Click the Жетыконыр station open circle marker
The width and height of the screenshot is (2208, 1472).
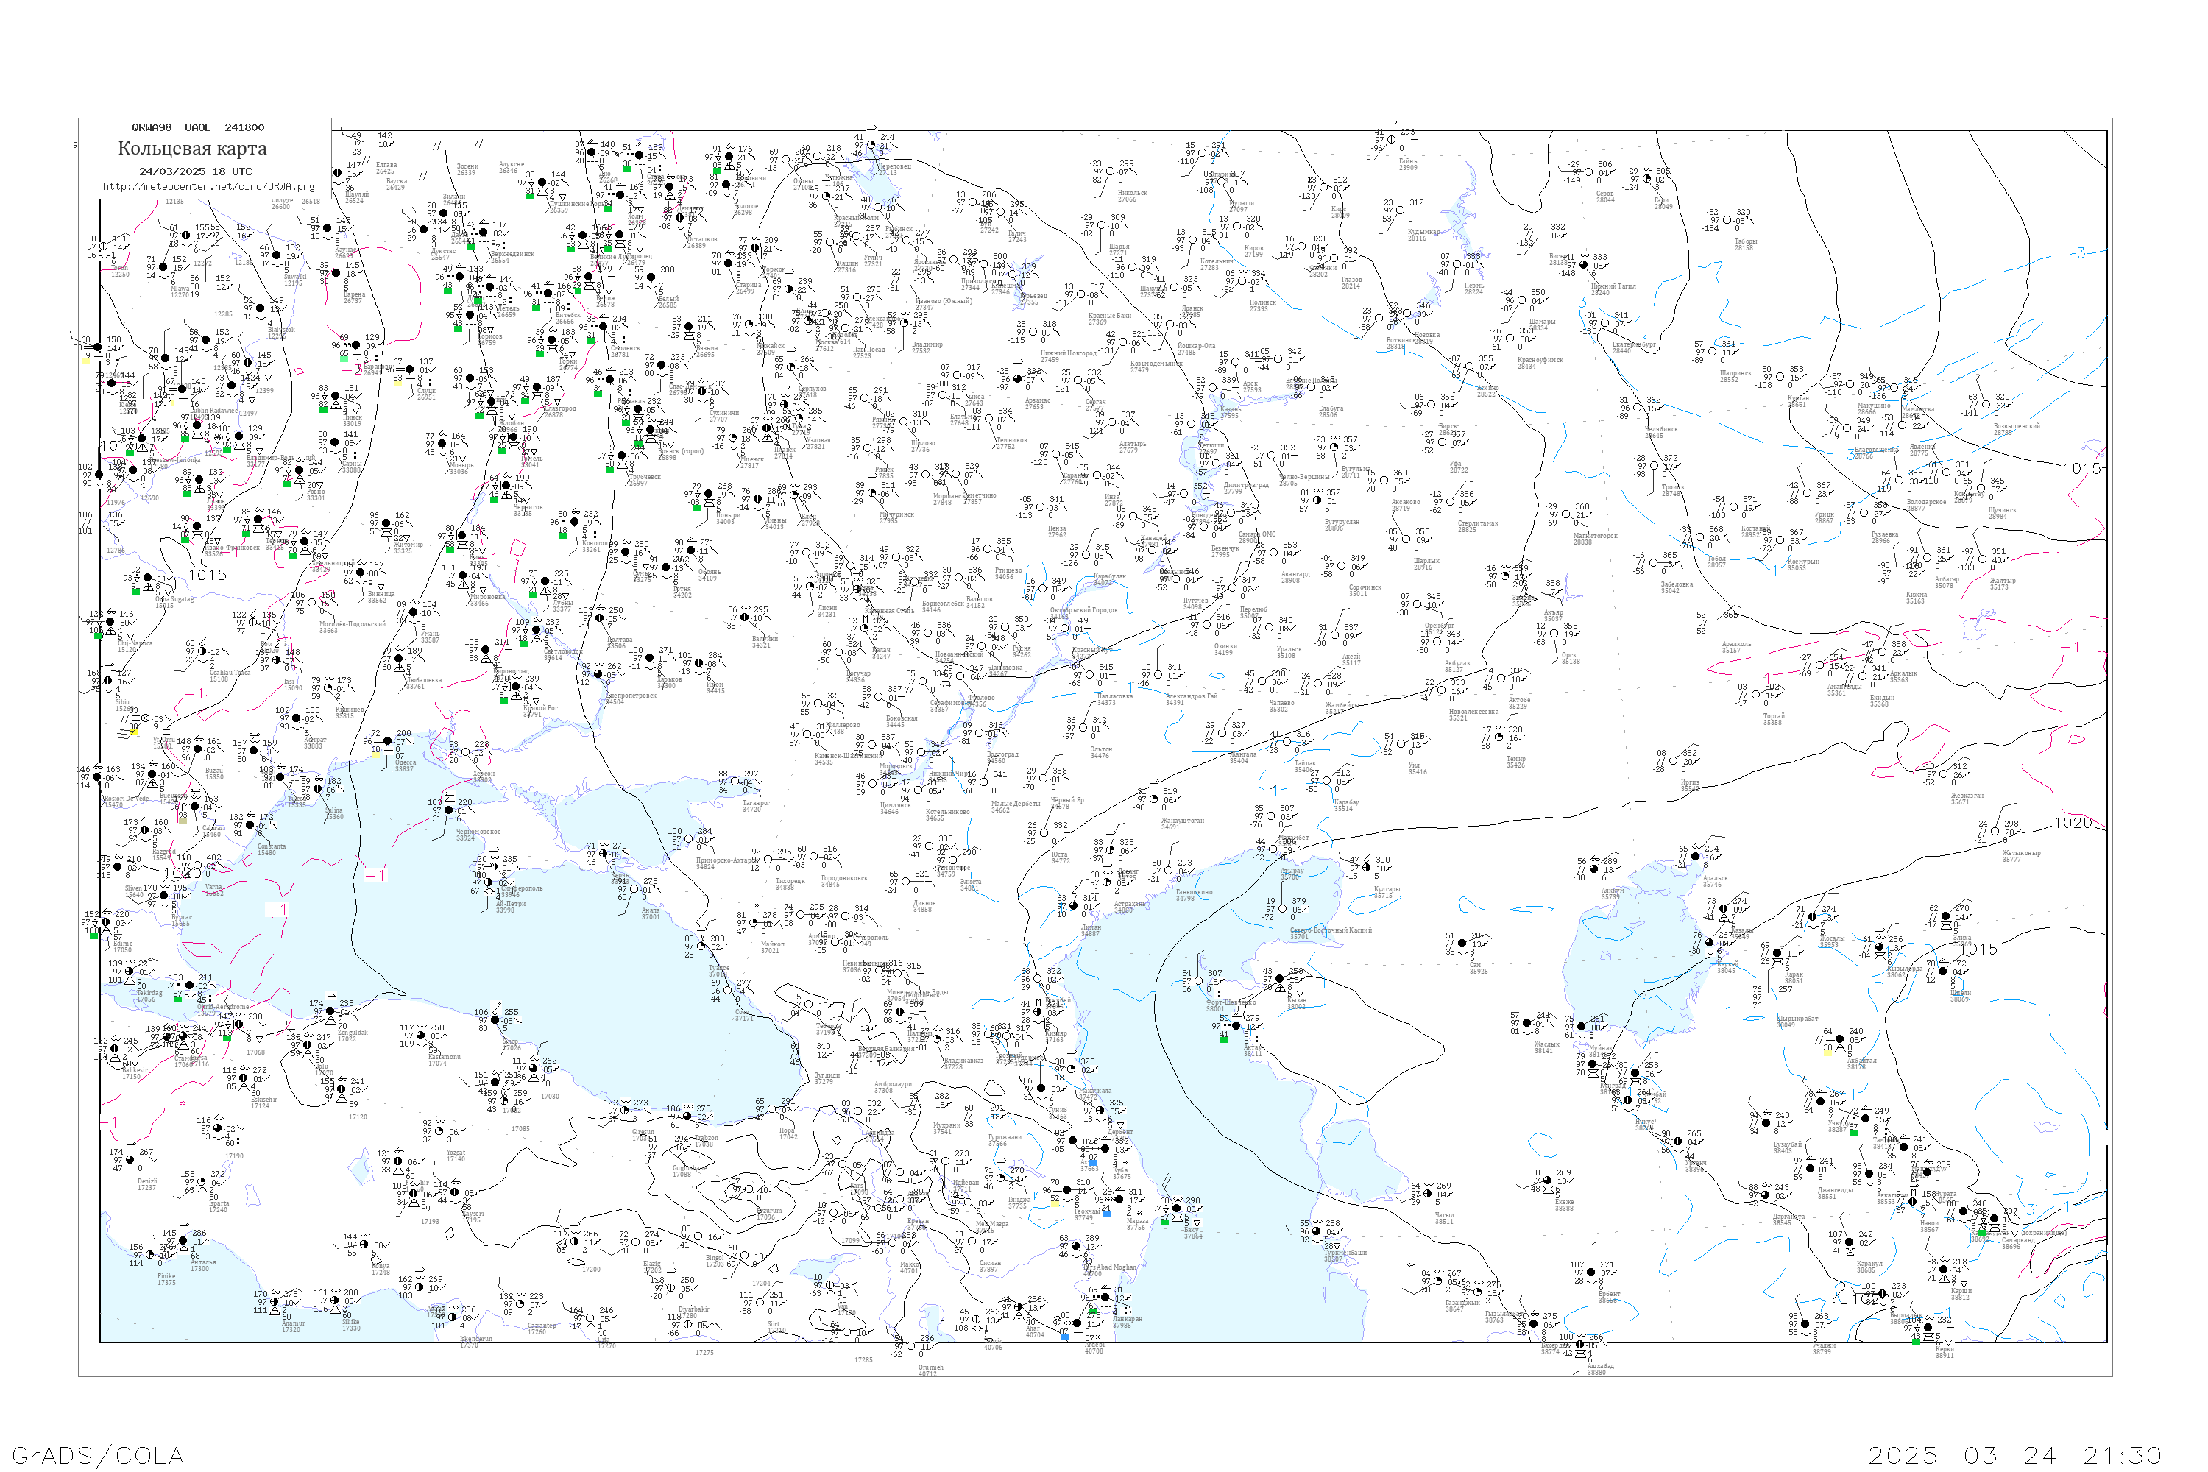pos(1996,832)
